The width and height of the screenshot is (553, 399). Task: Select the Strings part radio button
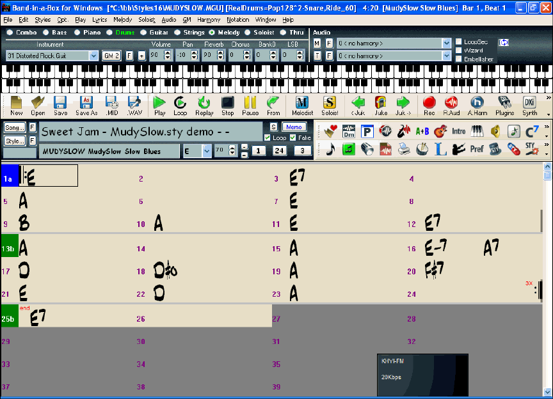pyautogui.click(x=177, y=33)
